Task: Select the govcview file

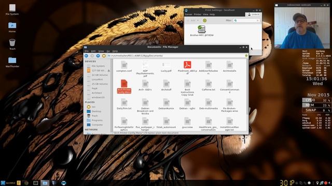Action: tap(187, 123)
